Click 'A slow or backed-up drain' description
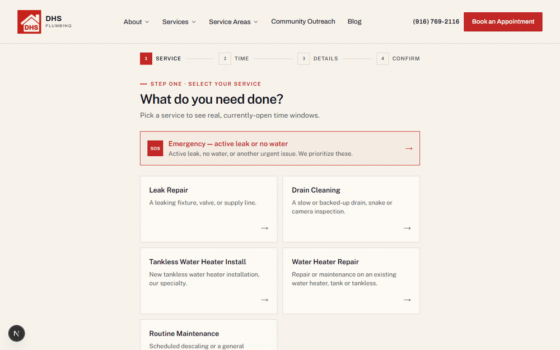The height and width of the screenshot is (350, 560). coord(342,207)
